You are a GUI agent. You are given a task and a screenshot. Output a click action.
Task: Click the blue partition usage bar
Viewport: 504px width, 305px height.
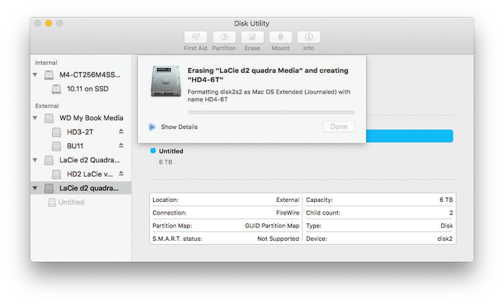tap(409, 136)
